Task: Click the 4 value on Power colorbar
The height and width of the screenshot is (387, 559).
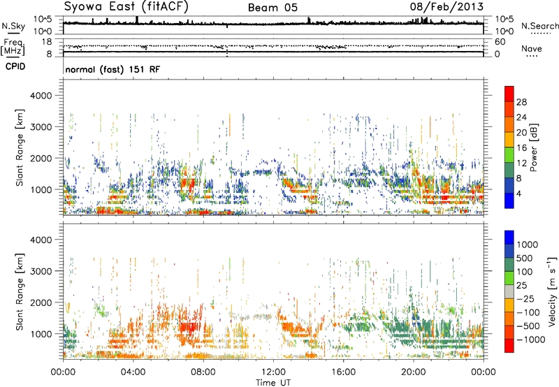Action: [x=518, y=194]
